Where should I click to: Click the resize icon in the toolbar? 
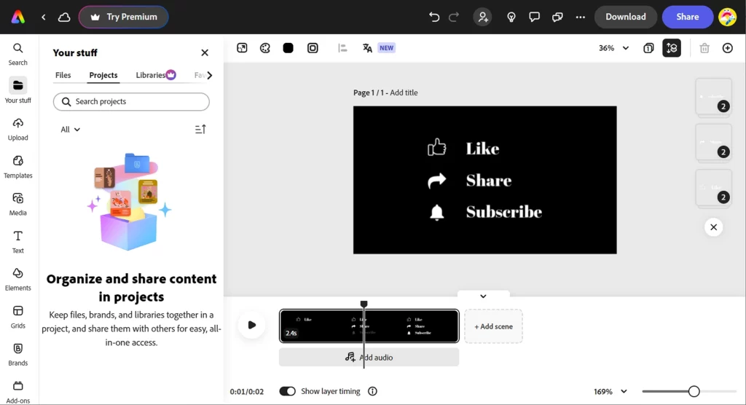coord(242,48)
